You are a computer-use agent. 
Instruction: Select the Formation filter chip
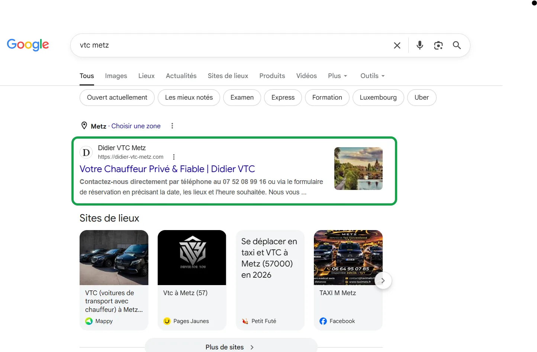pos(327,97)
